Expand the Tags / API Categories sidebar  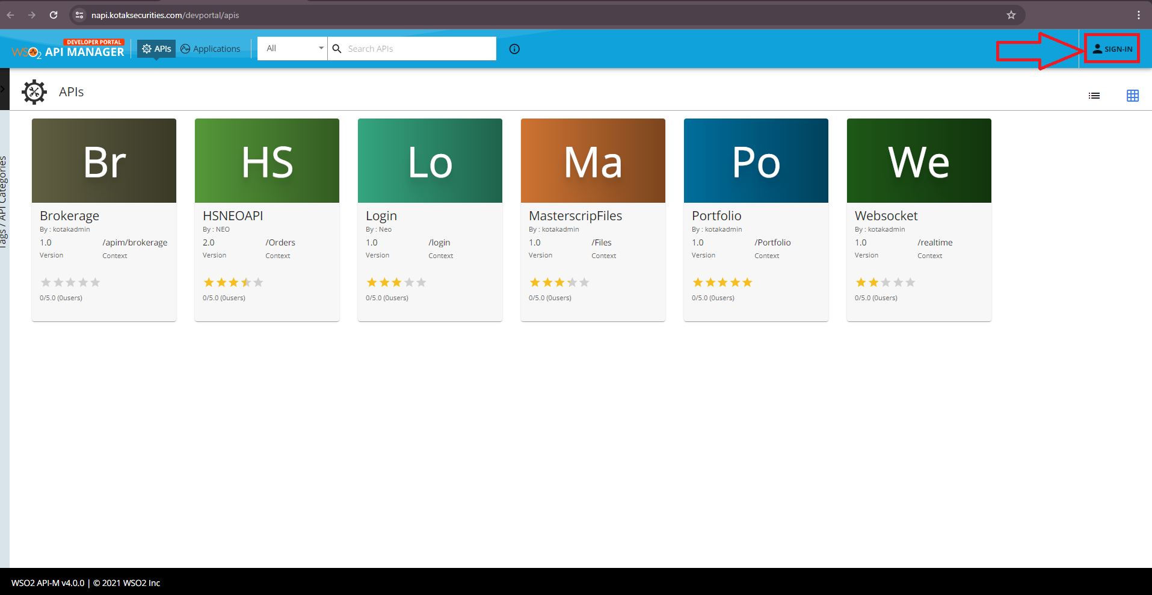[4, 89]
